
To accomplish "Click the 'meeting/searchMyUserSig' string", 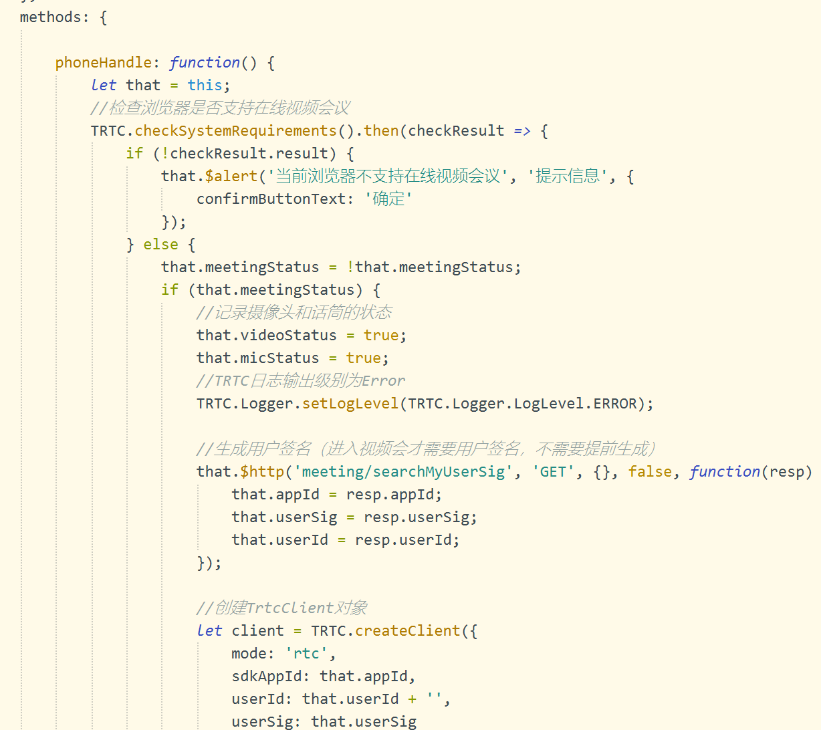I will pyautogui.click(x=403, y=472).
